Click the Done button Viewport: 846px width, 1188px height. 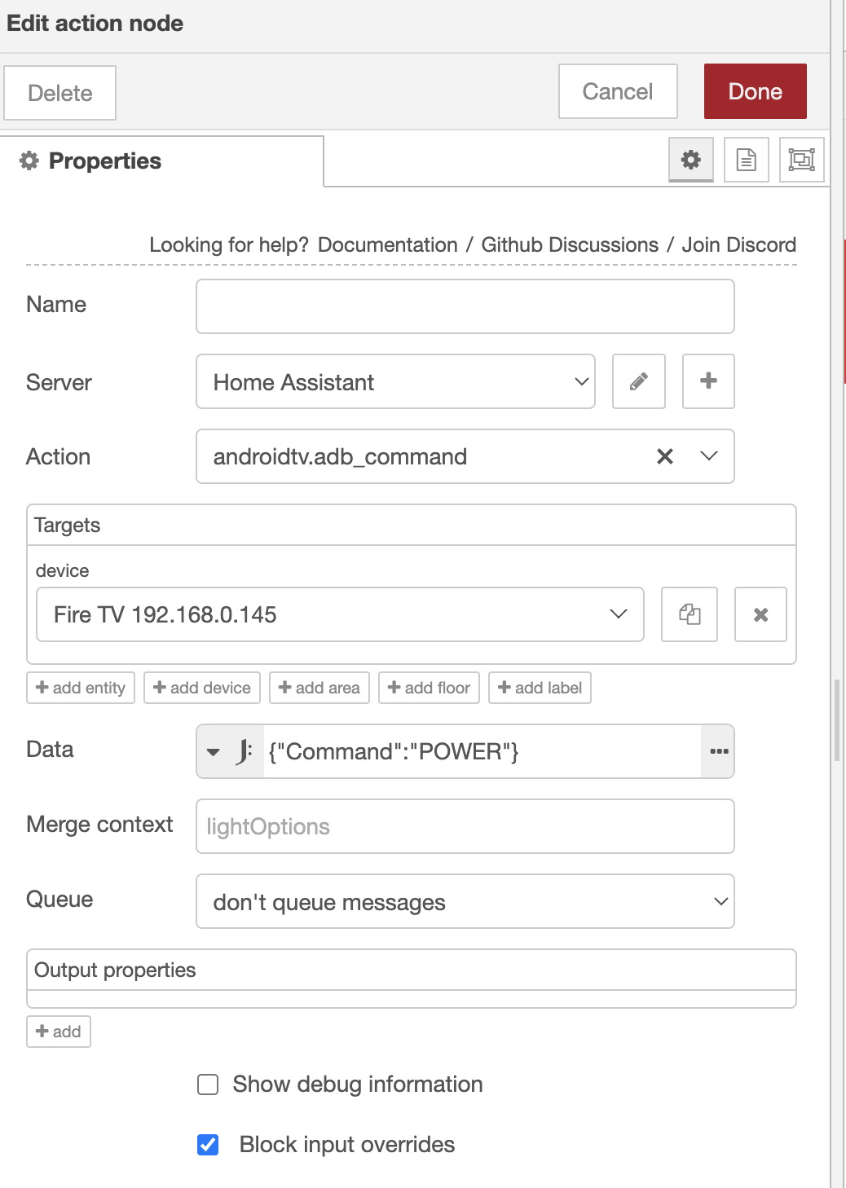point(755,91)
